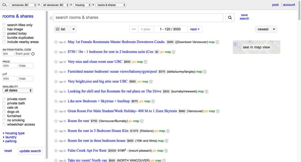This screenshot has width=301, height=162.
Task: Collapse sidebar with the double chevron icon
Action: pyautogui.click(x=51, y=18)
